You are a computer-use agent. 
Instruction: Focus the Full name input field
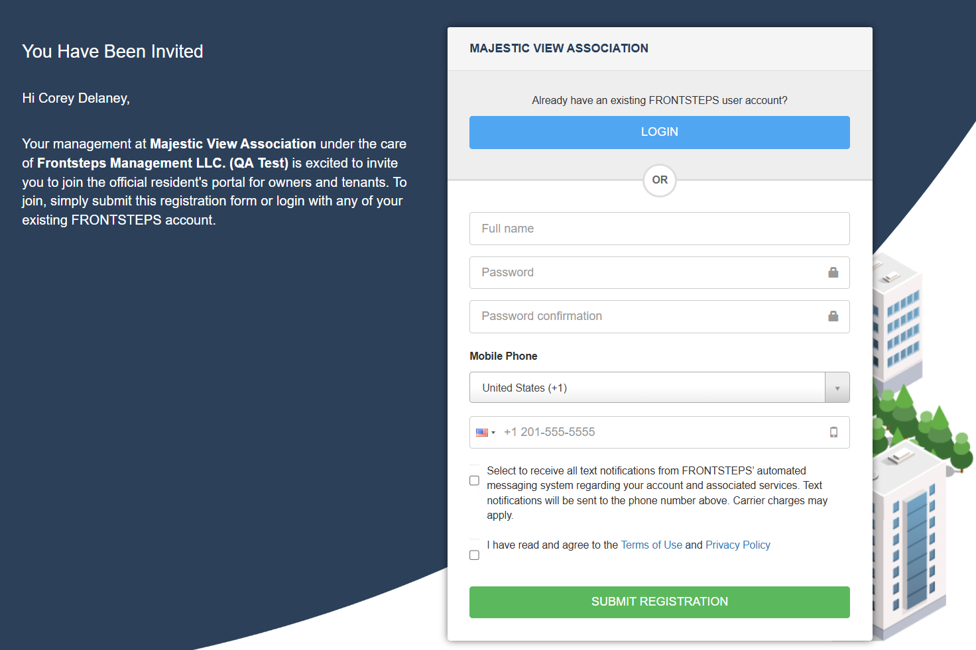point(660,229)
